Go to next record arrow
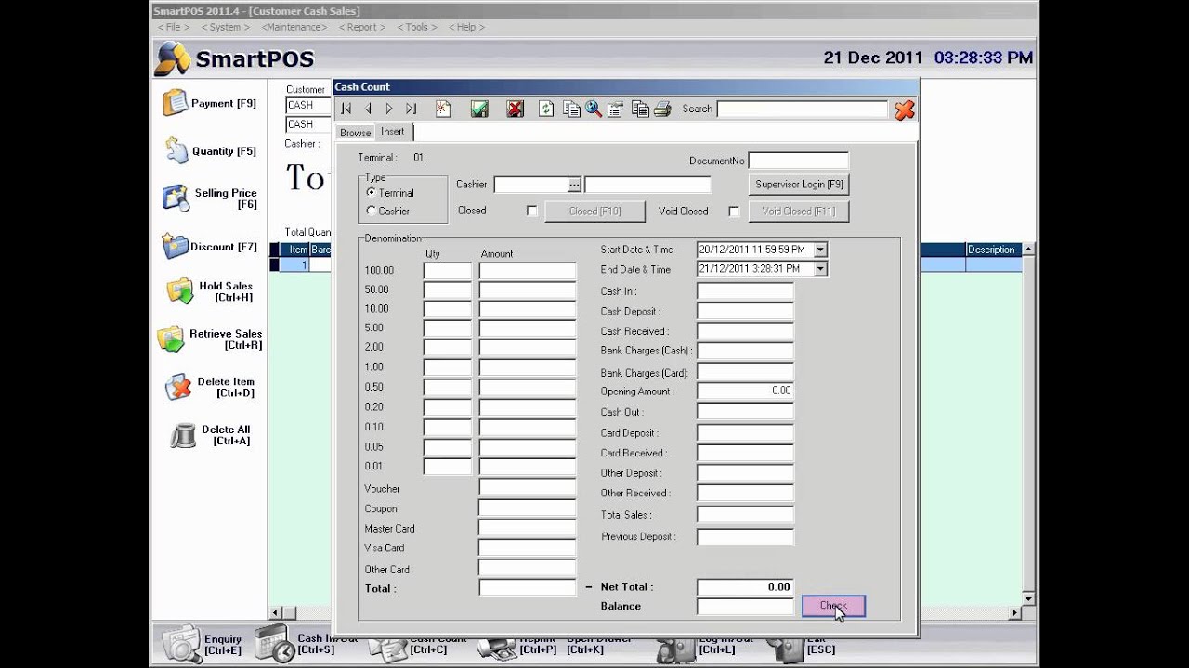This screenshot has height=668, width=1189. pyautogui.click(x=389, y=109)
